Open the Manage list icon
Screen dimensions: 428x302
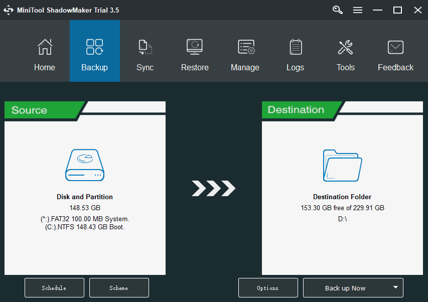point(245,47)
